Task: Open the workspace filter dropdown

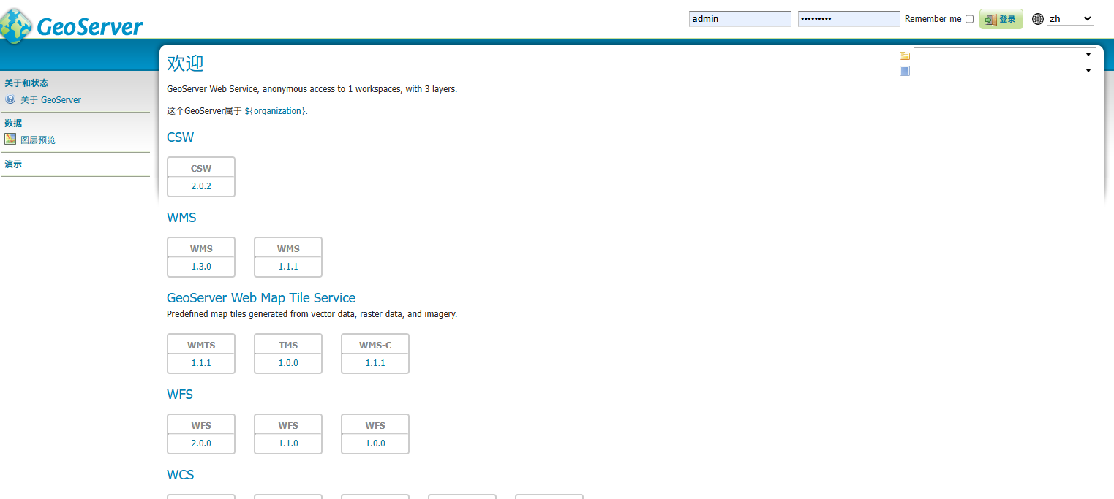Action: pos(1005,55)
